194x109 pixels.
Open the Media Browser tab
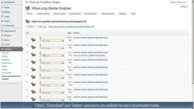pyautogui.click(x=108, y=14)
